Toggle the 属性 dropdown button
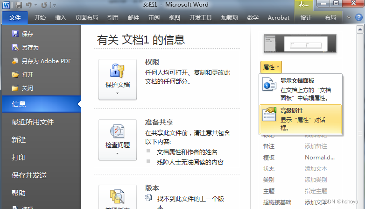 pos(271,67)
